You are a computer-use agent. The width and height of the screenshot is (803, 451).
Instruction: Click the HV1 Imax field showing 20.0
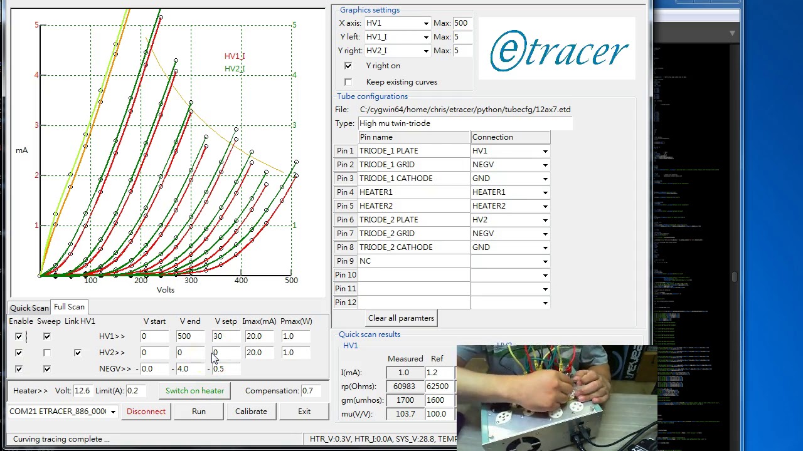260,336
